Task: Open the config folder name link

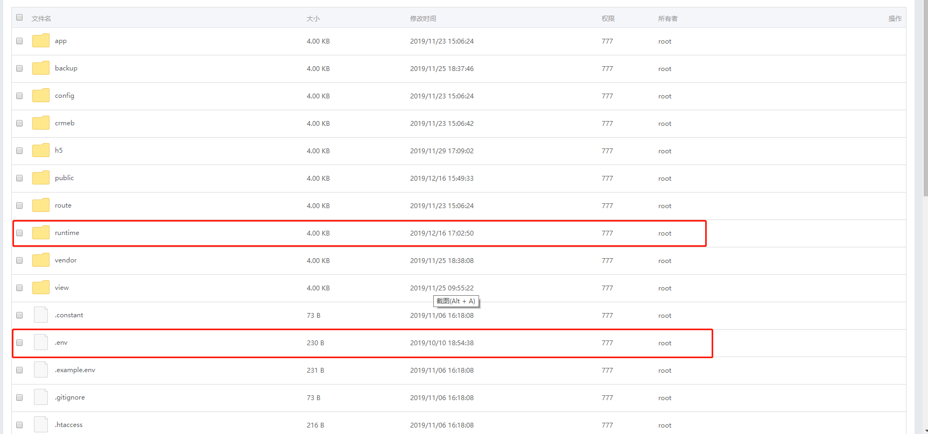Action: 65,96
